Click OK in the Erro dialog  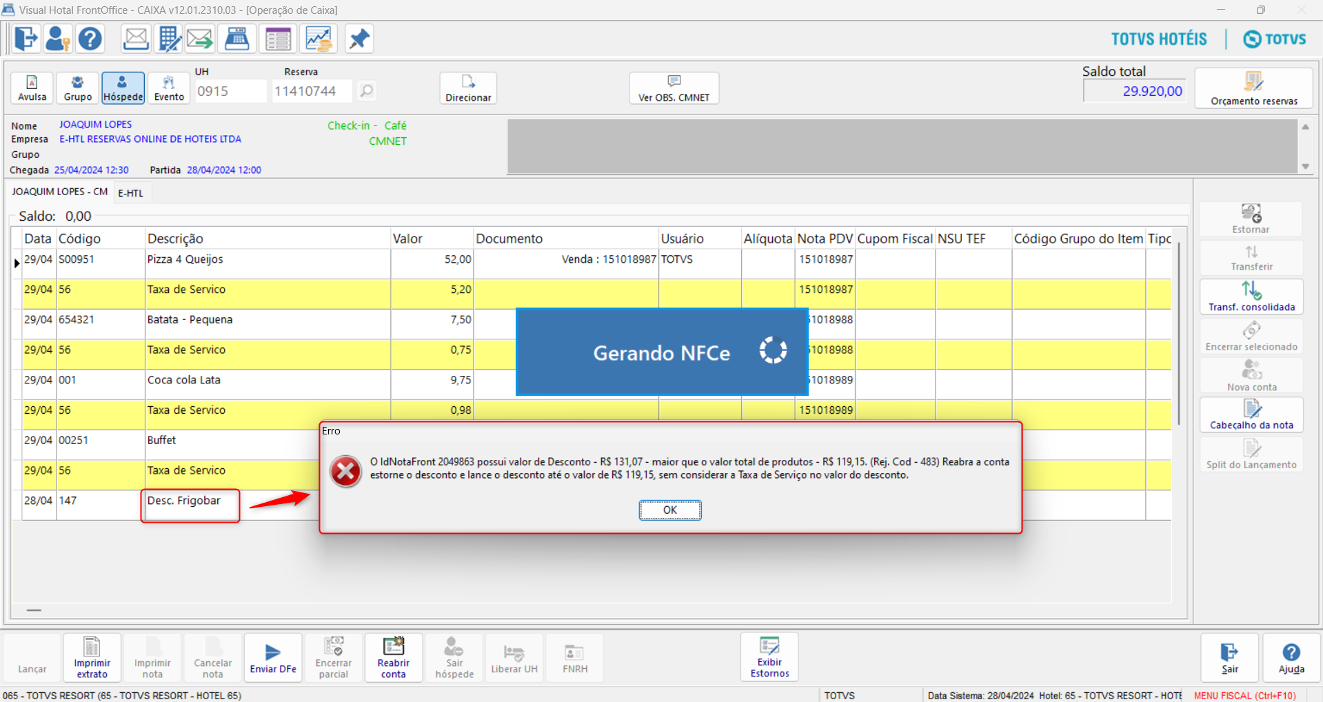pyautogui.click(x=670, y=510)
